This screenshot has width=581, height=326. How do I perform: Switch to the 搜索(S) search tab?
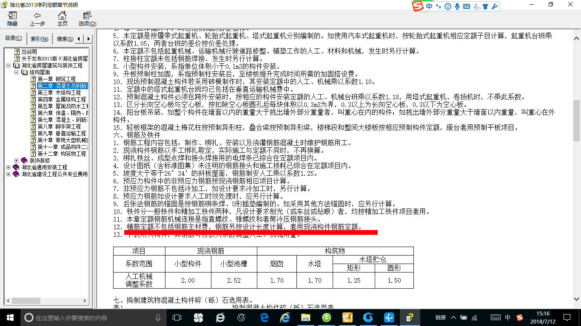pyautogui.click(x=65, y=39)
